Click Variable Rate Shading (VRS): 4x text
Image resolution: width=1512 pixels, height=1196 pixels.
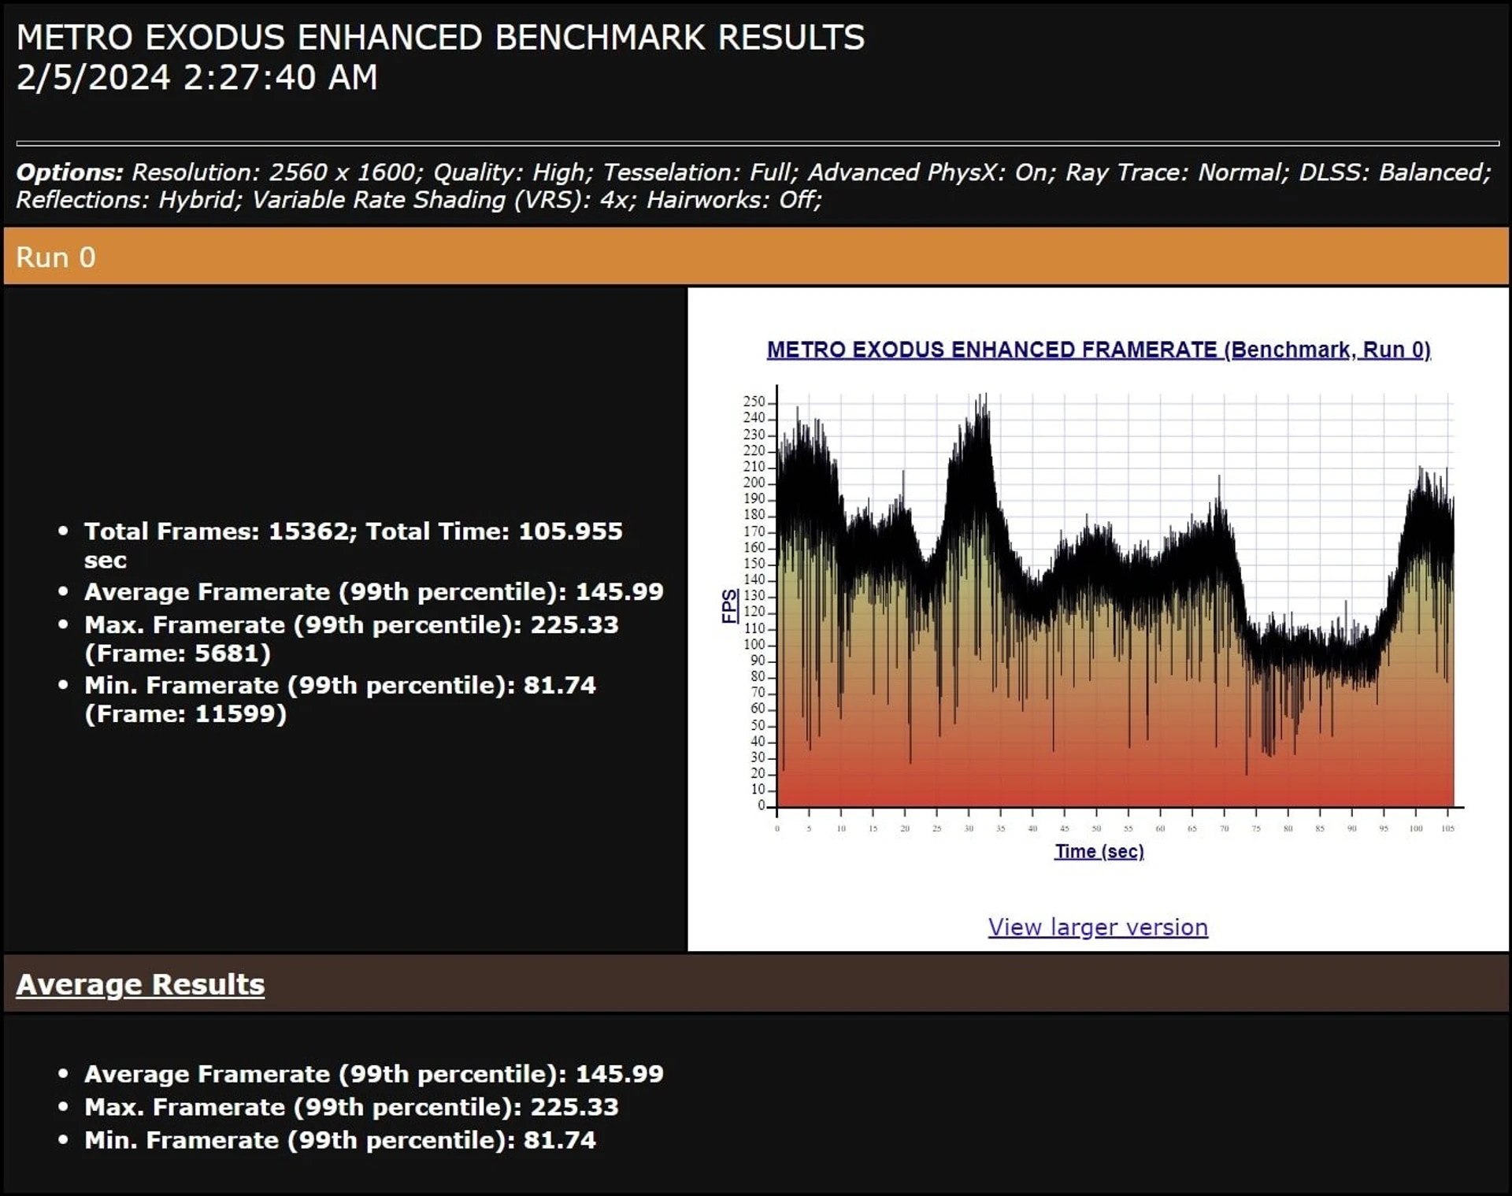444,200
